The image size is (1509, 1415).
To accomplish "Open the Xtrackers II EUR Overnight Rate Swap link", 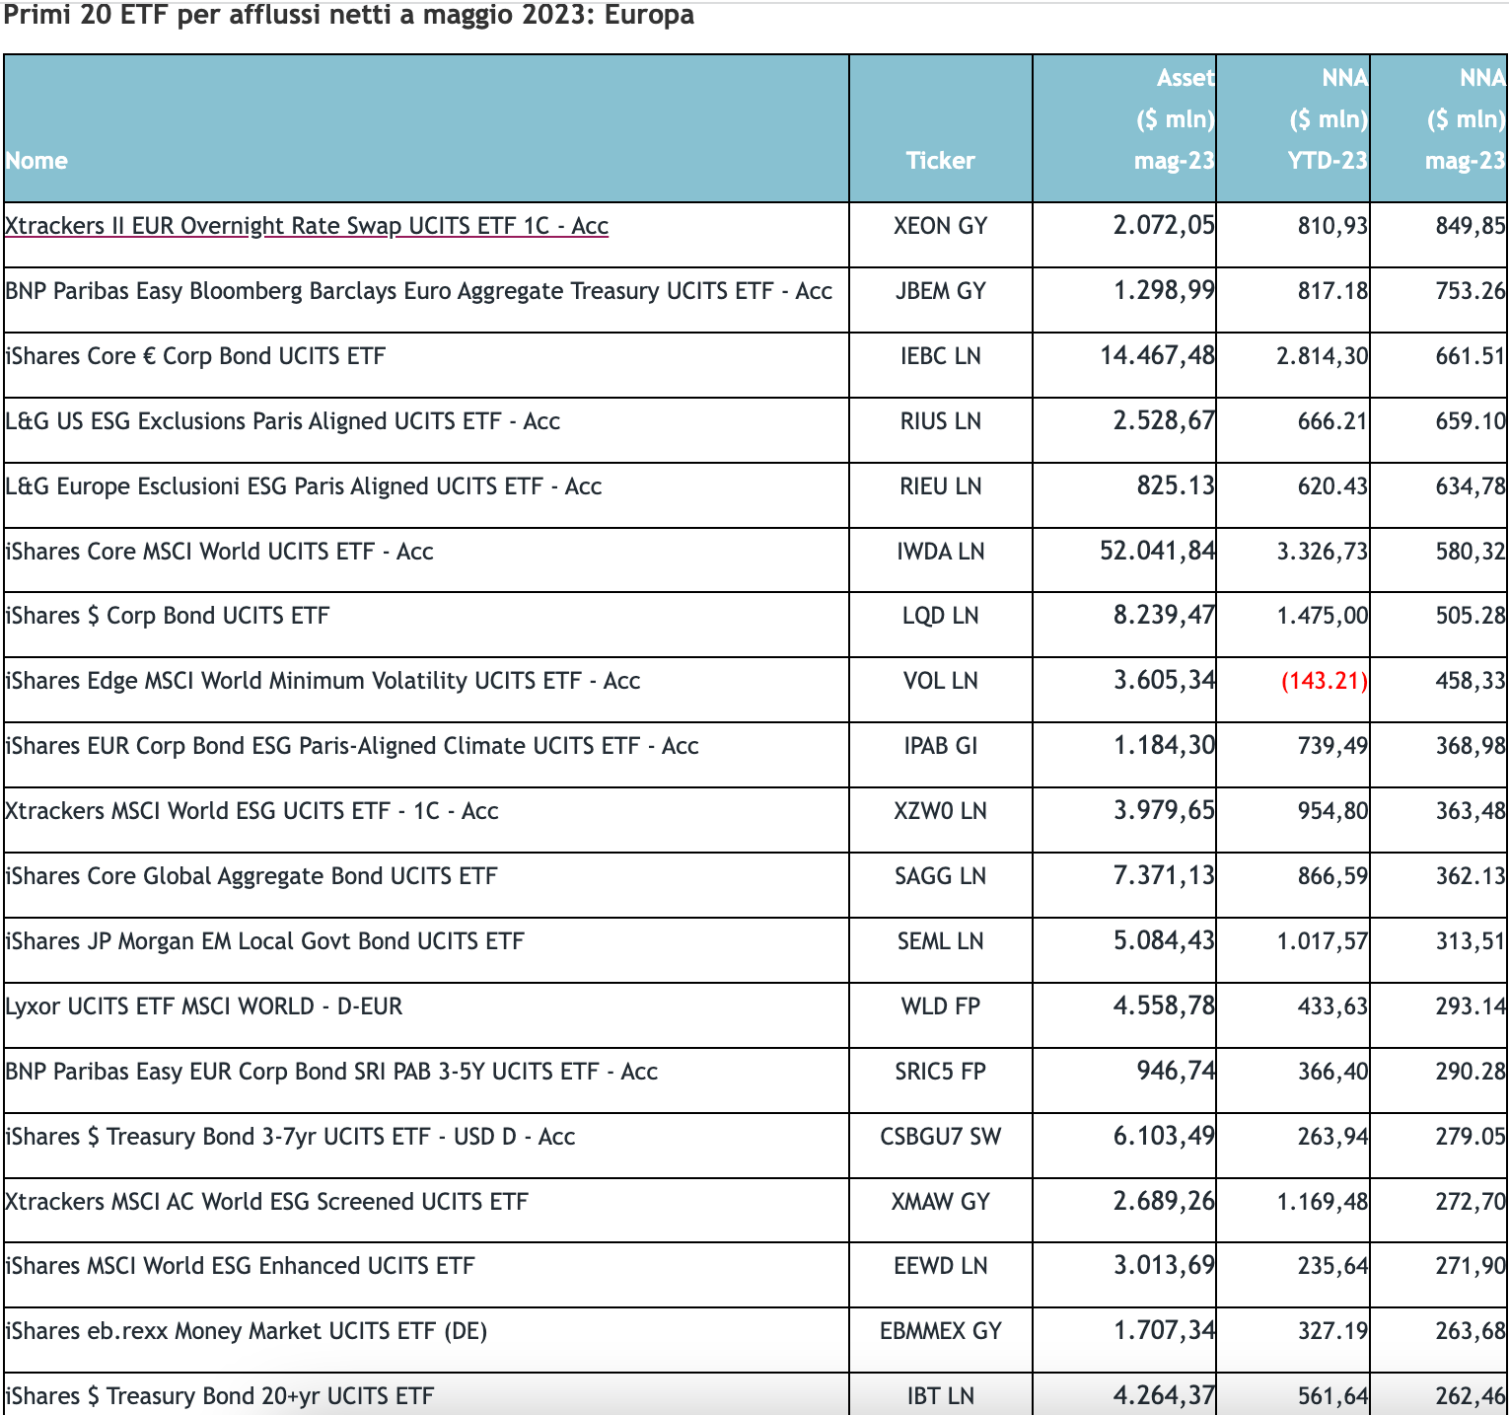I will click(306, 226).
